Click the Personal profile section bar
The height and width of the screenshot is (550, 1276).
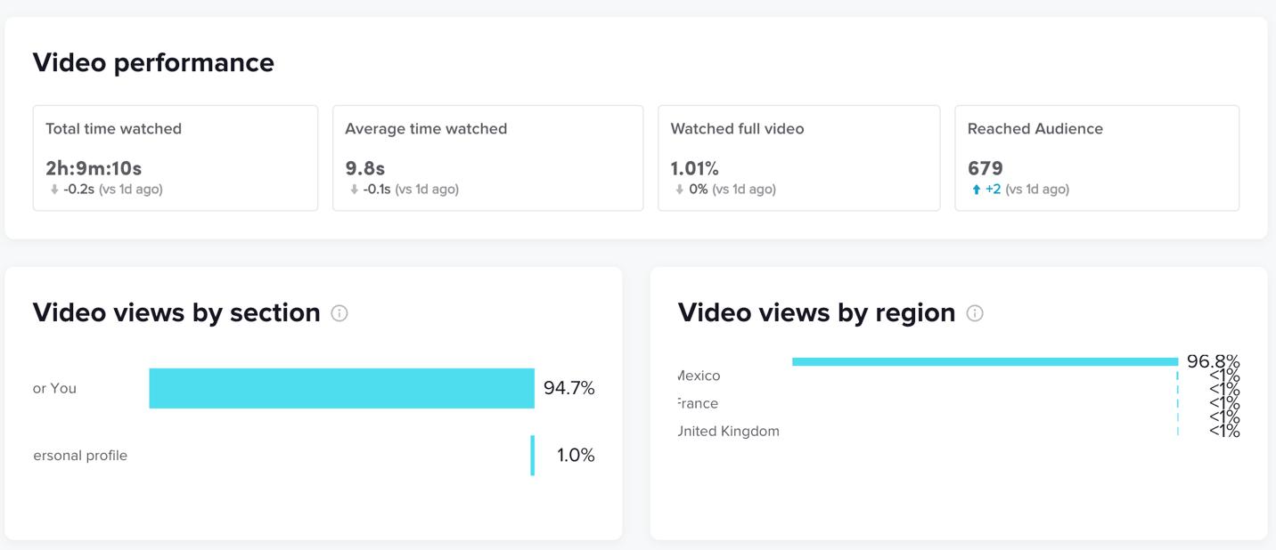point(533,456)
